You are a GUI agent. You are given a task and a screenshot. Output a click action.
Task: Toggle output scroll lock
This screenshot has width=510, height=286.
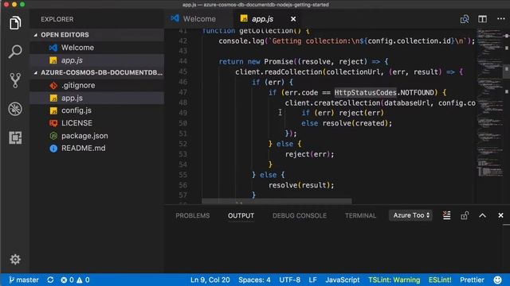point(465,215)
